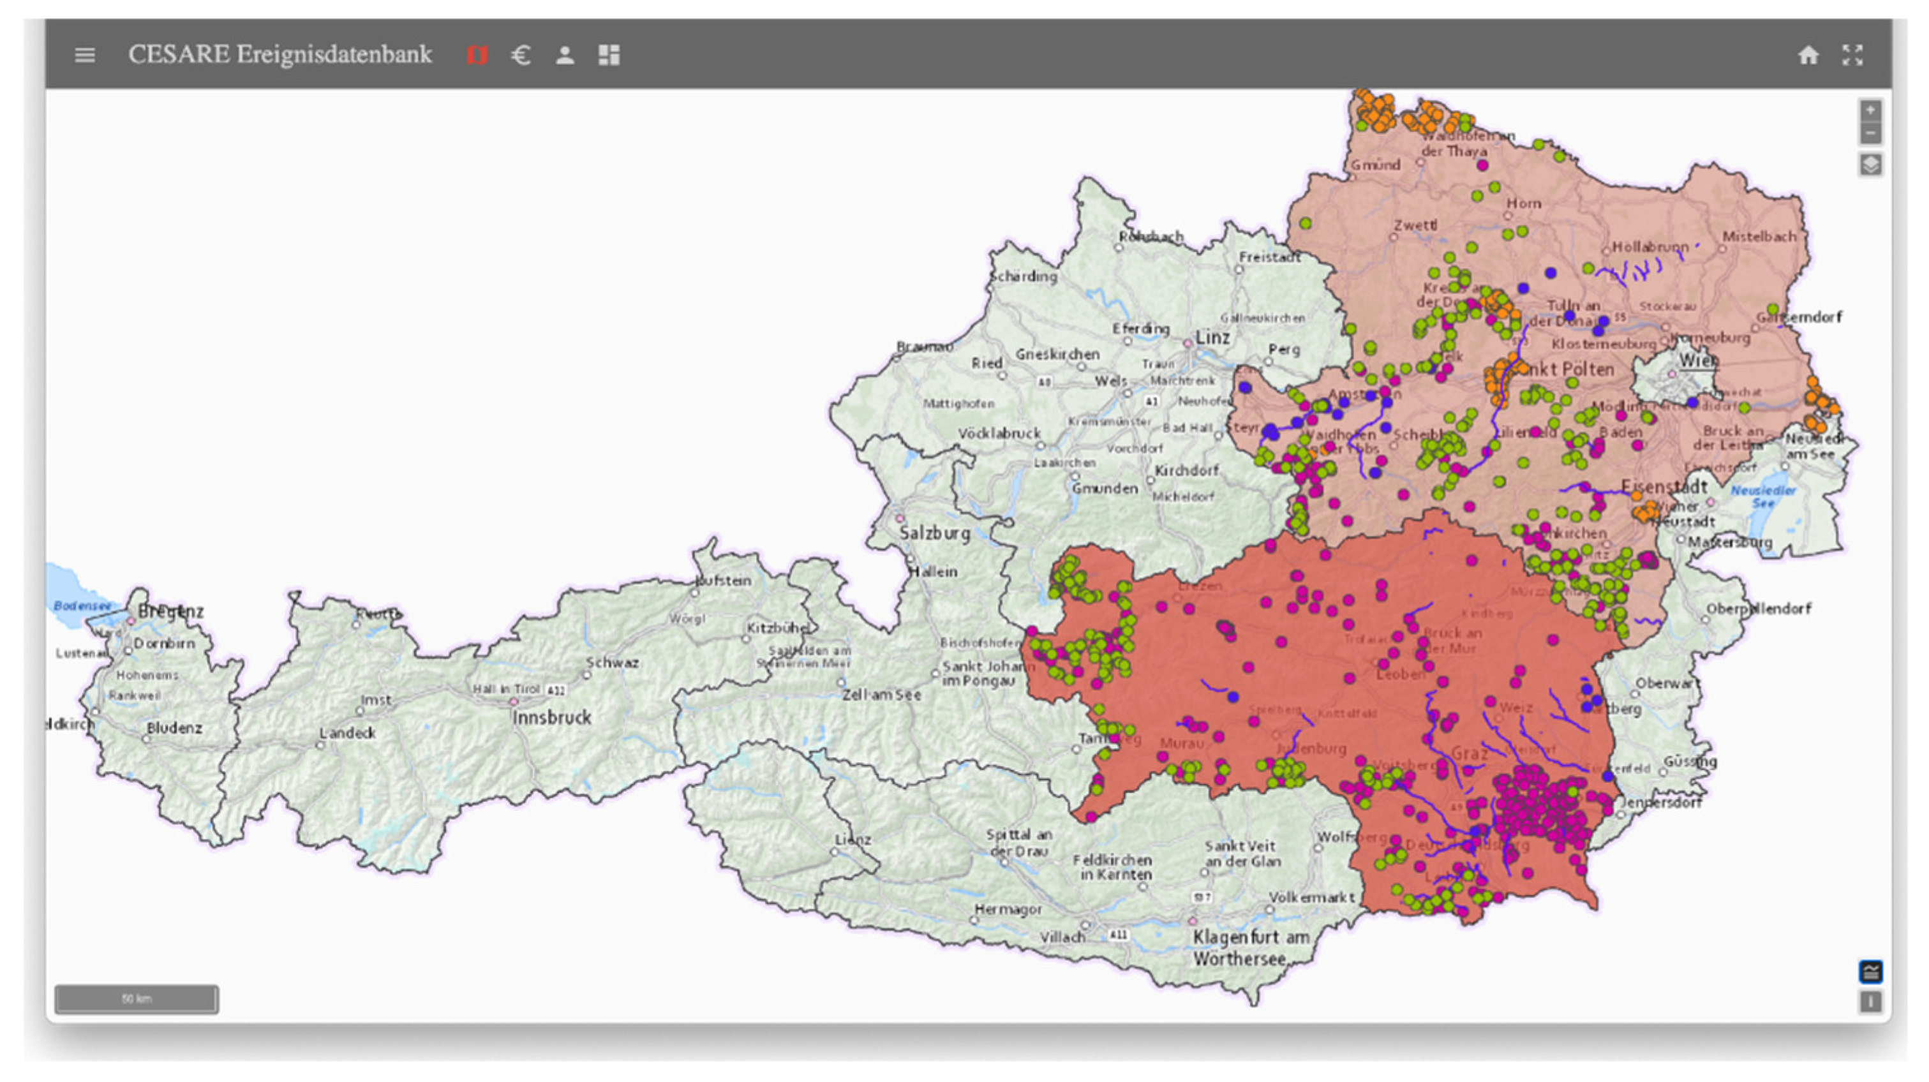The width and height of the screenshot is (1929, 1082).
Task: Open the person-affected statistics view
Action: point(565,55)
